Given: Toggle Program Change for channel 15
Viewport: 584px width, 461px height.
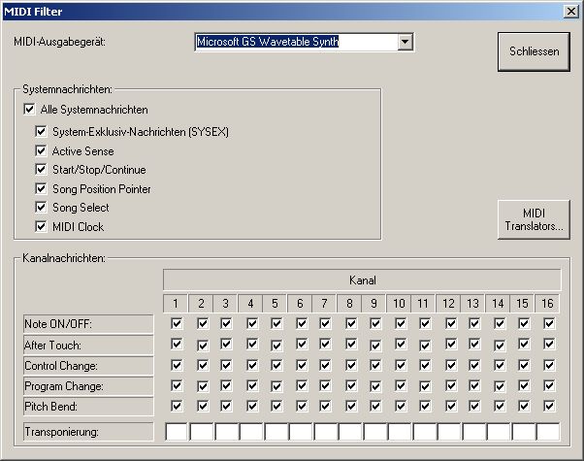Looking at the screenshot, I should [524, 385].
